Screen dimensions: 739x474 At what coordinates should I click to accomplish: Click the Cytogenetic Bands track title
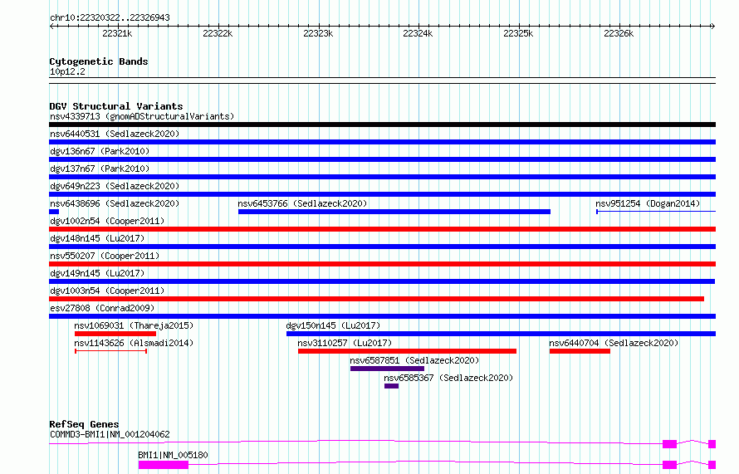point(99,61)
